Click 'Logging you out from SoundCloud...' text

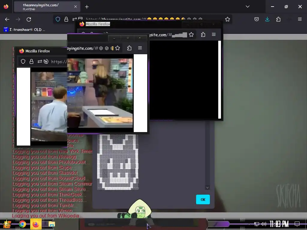(x=51, y=178)
